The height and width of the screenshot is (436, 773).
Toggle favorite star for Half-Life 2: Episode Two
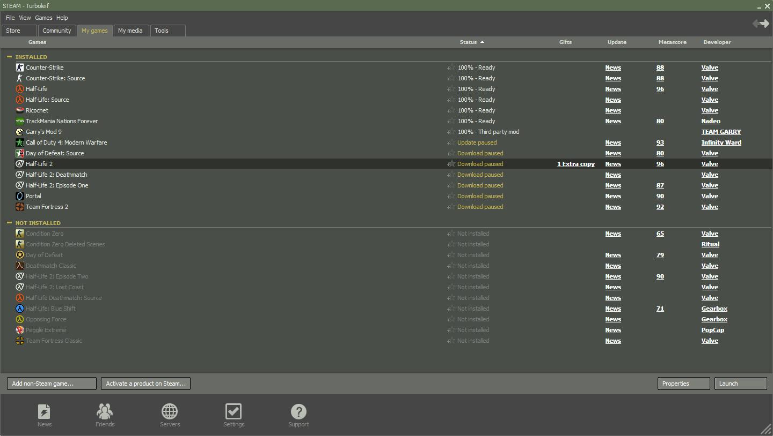coord(451,276)
